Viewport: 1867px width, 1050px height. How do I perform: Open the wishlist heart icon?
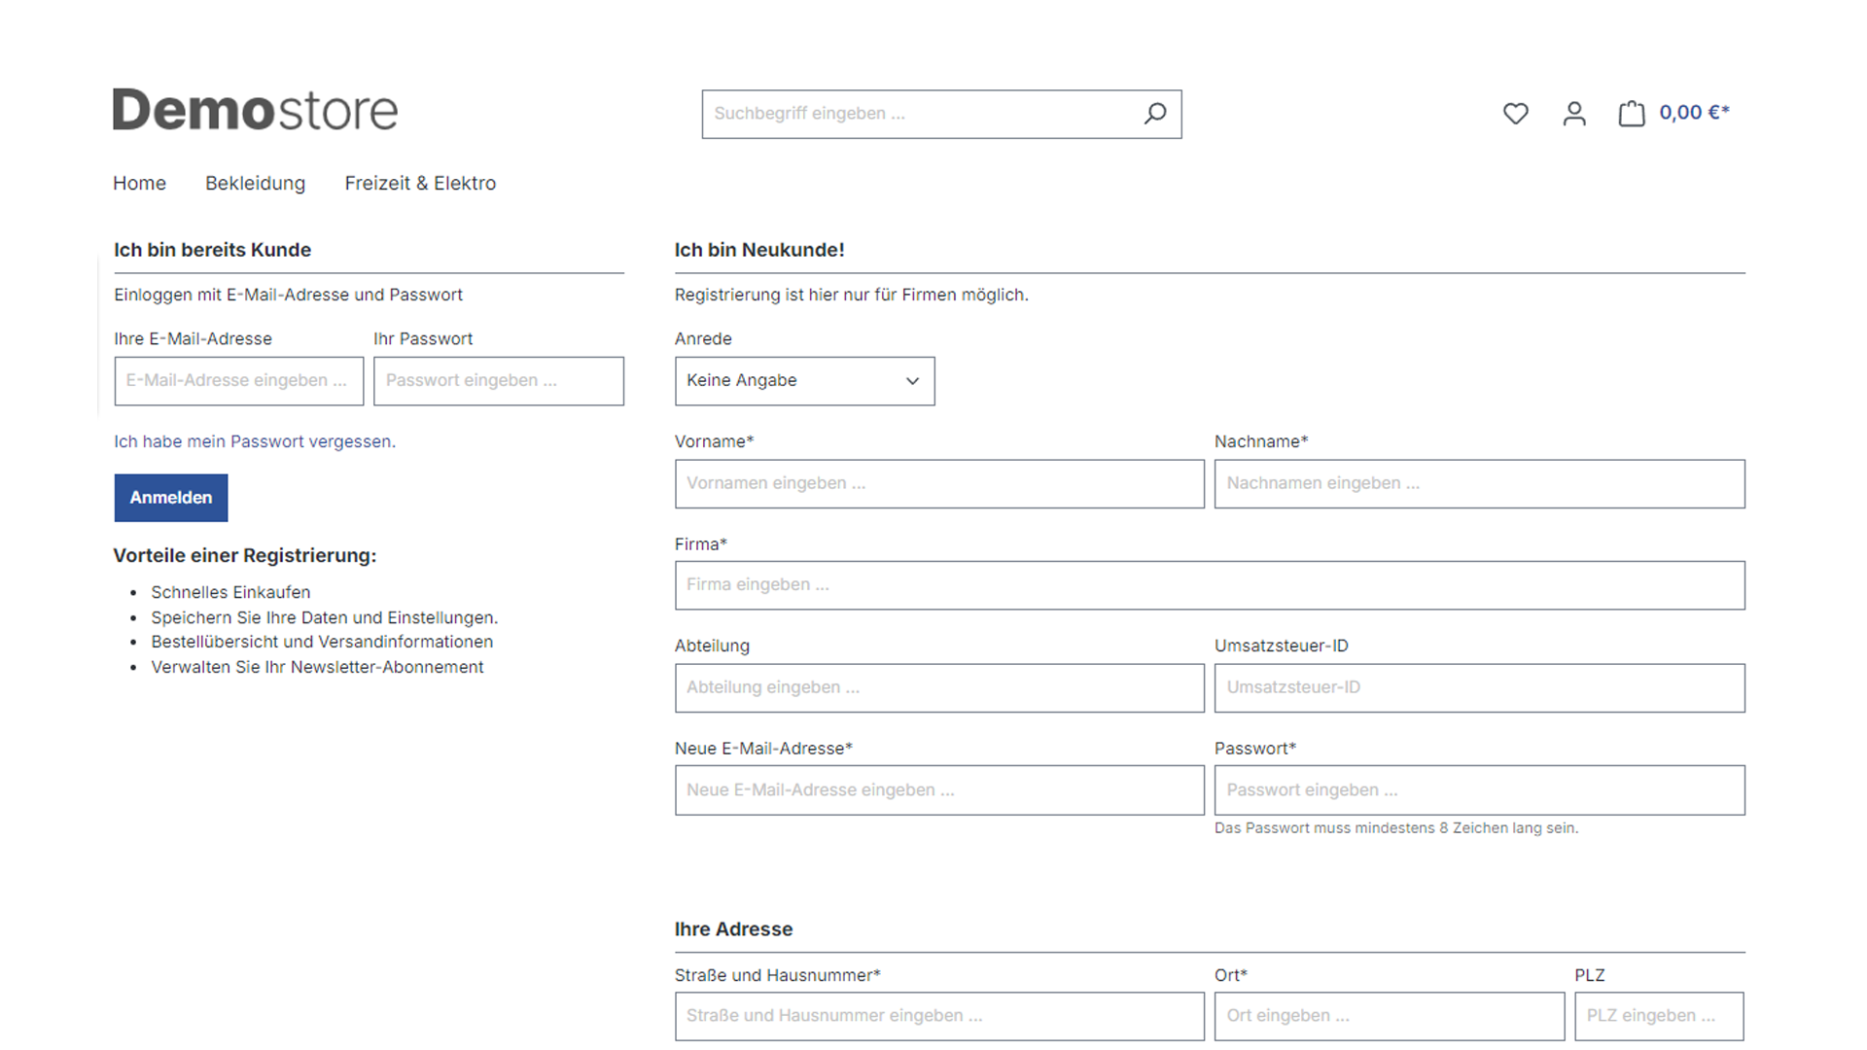point(1515,114)
